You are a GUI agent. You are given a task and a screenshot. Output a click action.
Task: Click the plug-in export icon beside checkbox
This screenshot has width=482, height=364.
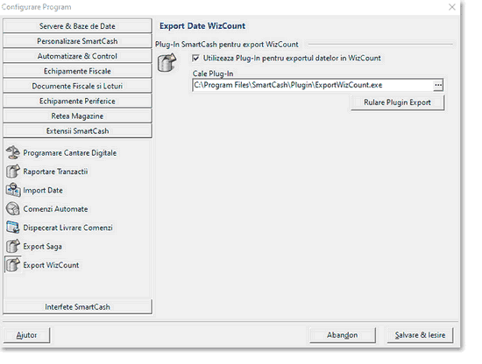pyautogui.click(x=167, y=63)
